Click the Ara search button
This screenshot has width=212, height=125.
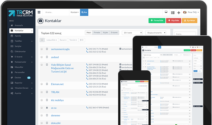[x=84, y=12]
